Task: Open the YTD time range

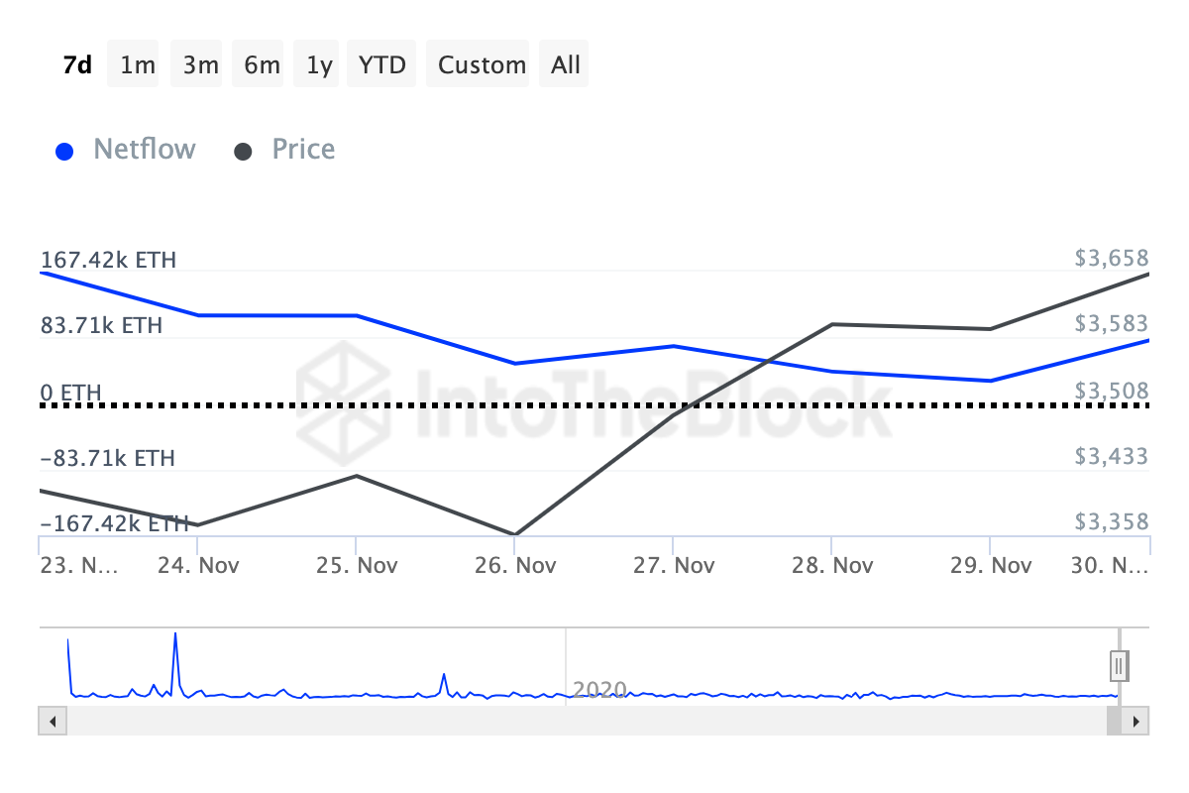Action: pos(380,63)
